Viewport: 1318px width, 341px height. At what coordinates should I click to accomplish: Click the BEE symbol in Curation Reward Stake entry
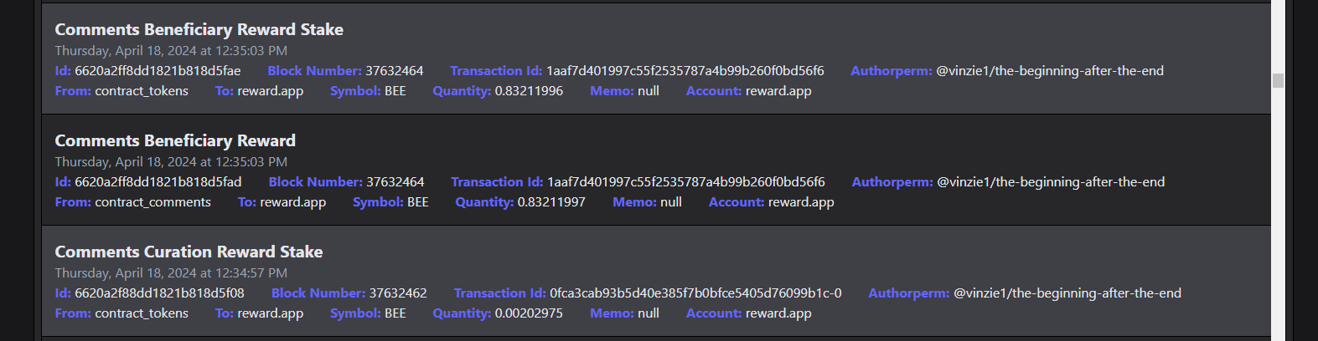coord(395,313)
